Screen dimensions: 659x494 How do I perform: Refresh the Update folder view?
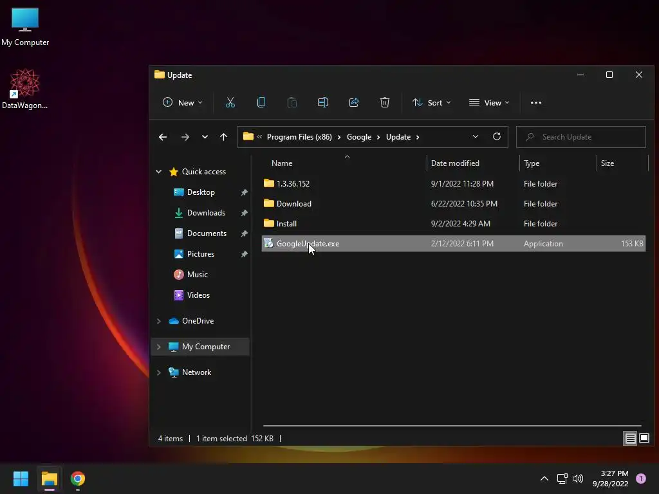tap(497, 136)
